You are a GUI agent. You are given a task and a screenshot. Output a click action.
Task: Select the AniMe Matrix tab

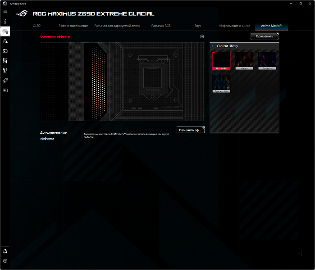(x=271, y=26)
